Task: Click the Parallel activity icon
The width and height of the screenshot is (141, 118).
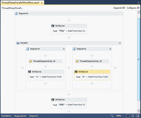Action: coord(18,43)
